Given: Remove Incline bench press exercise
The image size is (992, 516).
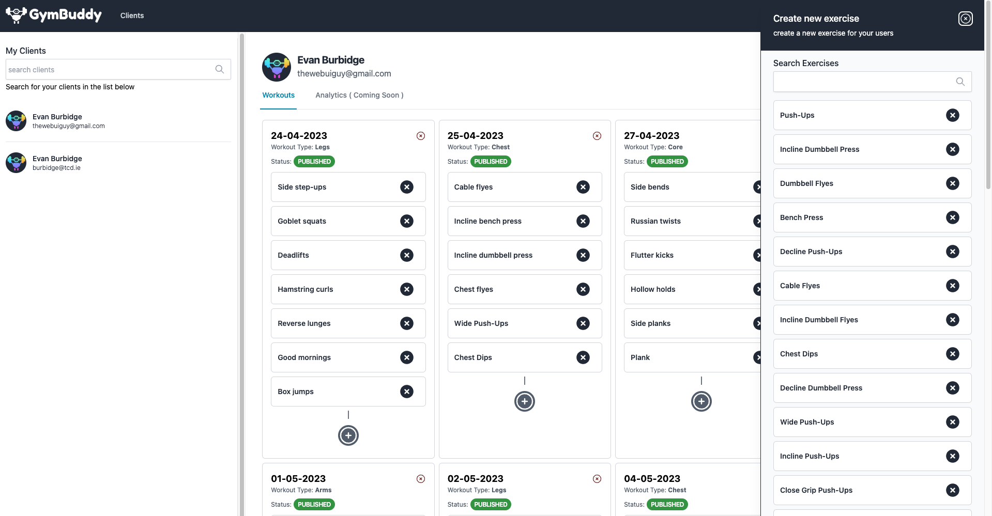Looking at the screenshot, I should pos(583,221).
